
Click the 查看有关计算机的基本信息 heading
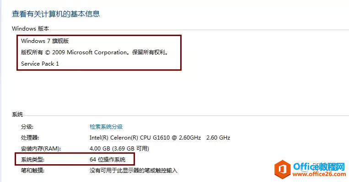[56, 14]
